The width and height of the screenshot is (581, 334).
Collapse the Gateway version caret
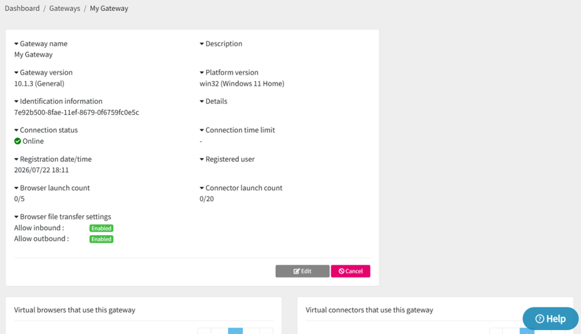(x=16, y=73)
